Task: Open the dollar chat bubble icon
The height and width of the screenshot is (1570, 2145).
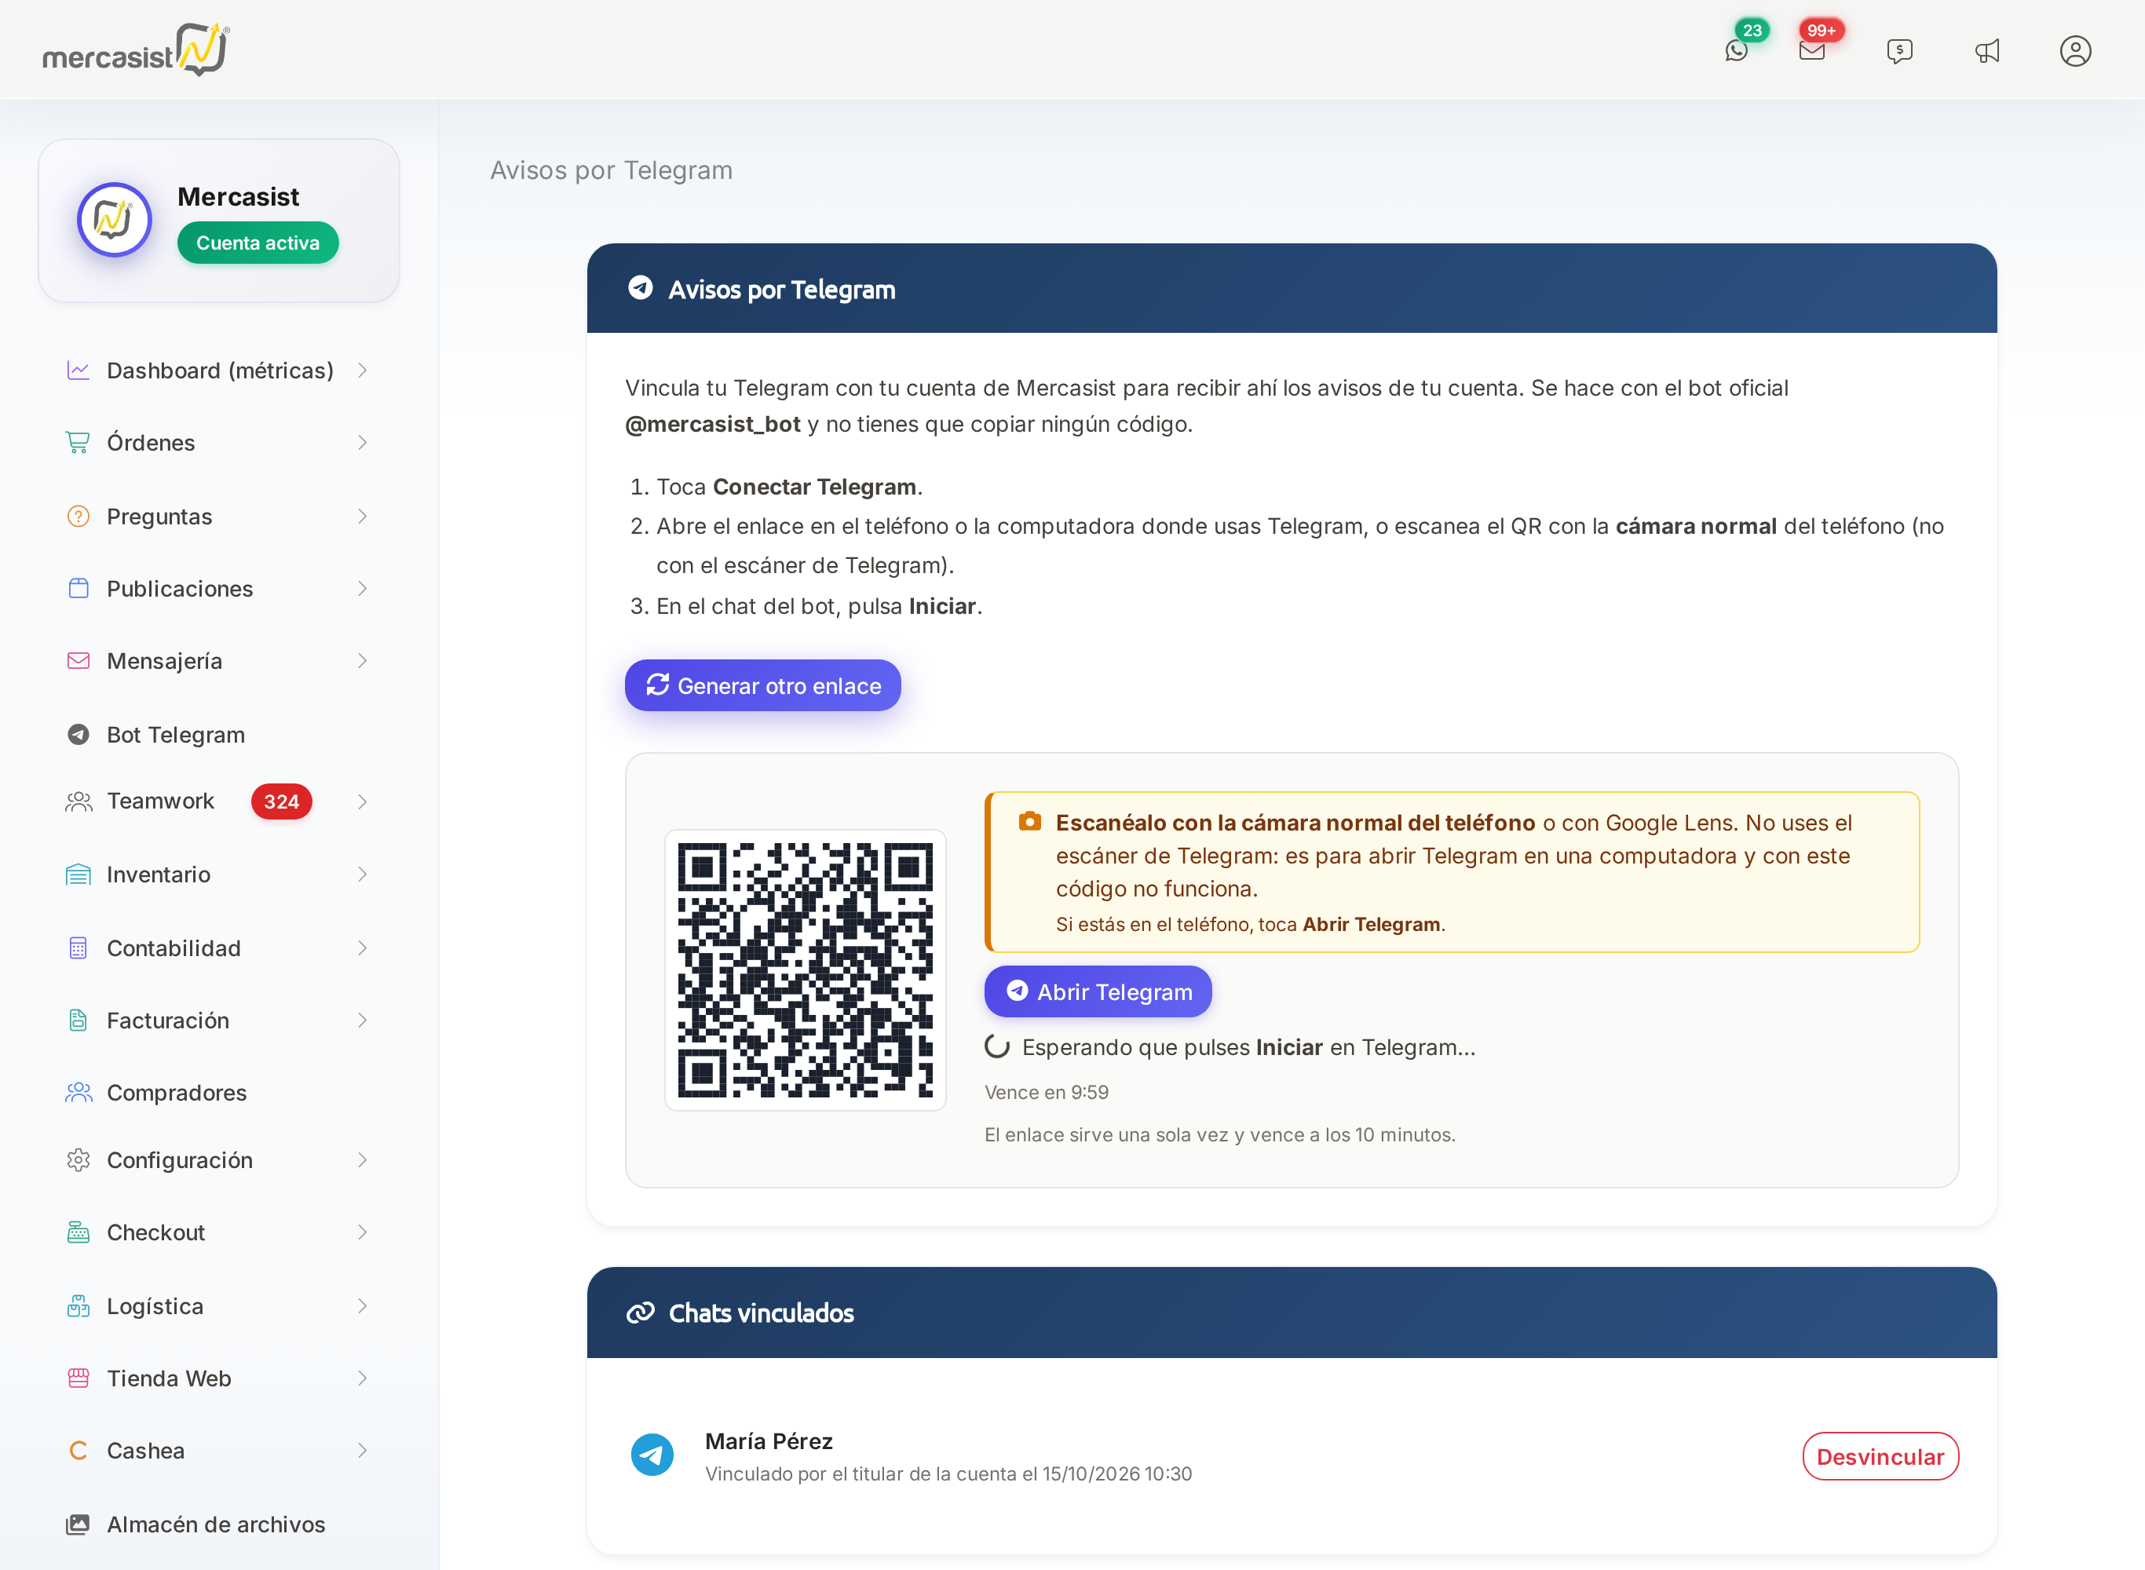Action: tap(1898, 50)
